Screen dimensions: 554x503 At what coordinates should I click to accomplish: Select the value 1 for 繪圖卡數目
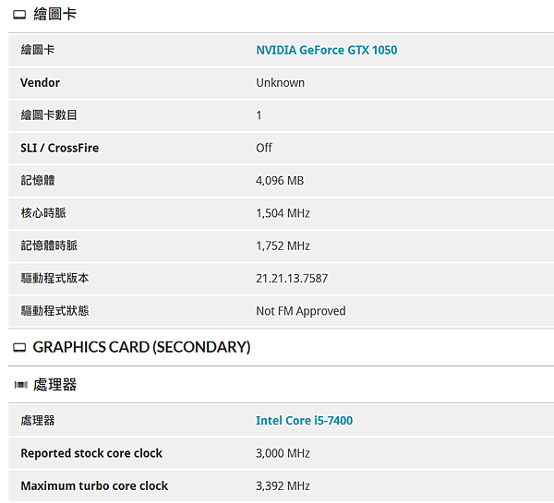259,115
